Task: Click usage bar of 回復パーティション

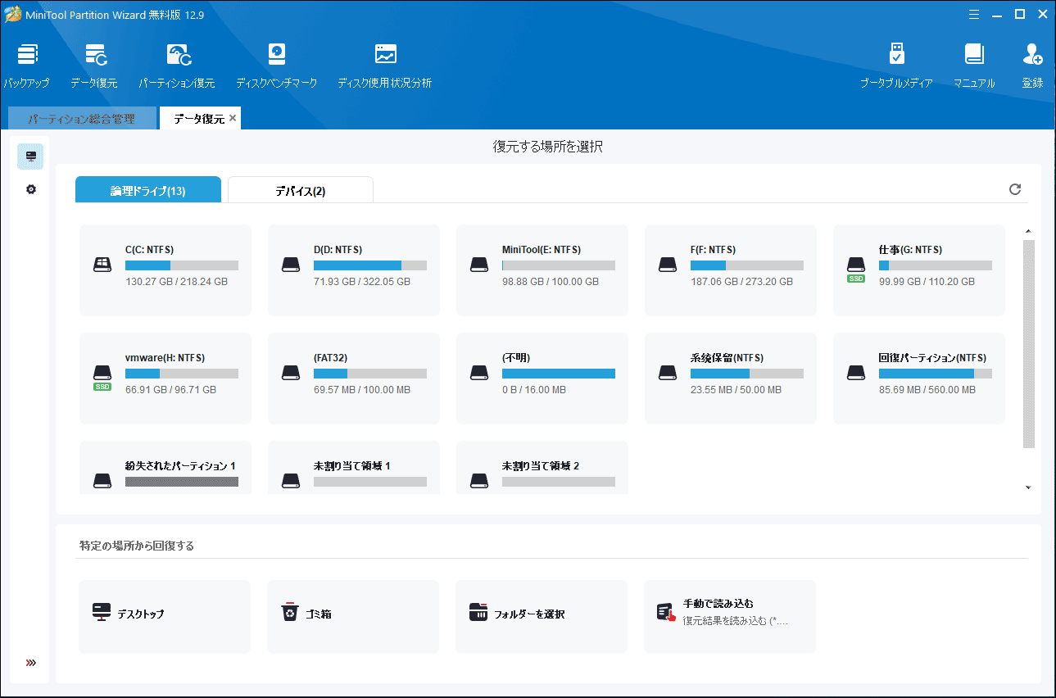Action: click(x=936, y=374)
